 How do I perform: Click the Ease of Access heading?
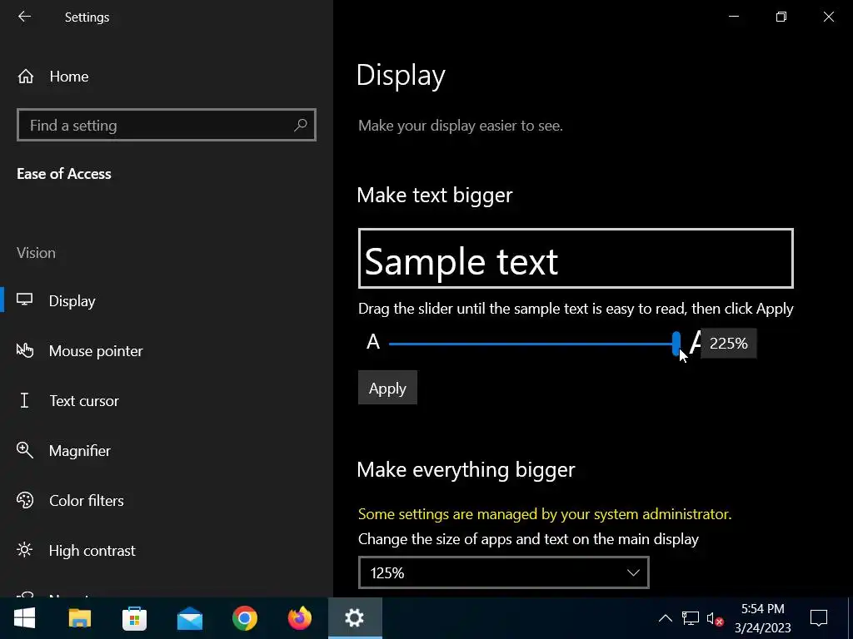point(64,174)
